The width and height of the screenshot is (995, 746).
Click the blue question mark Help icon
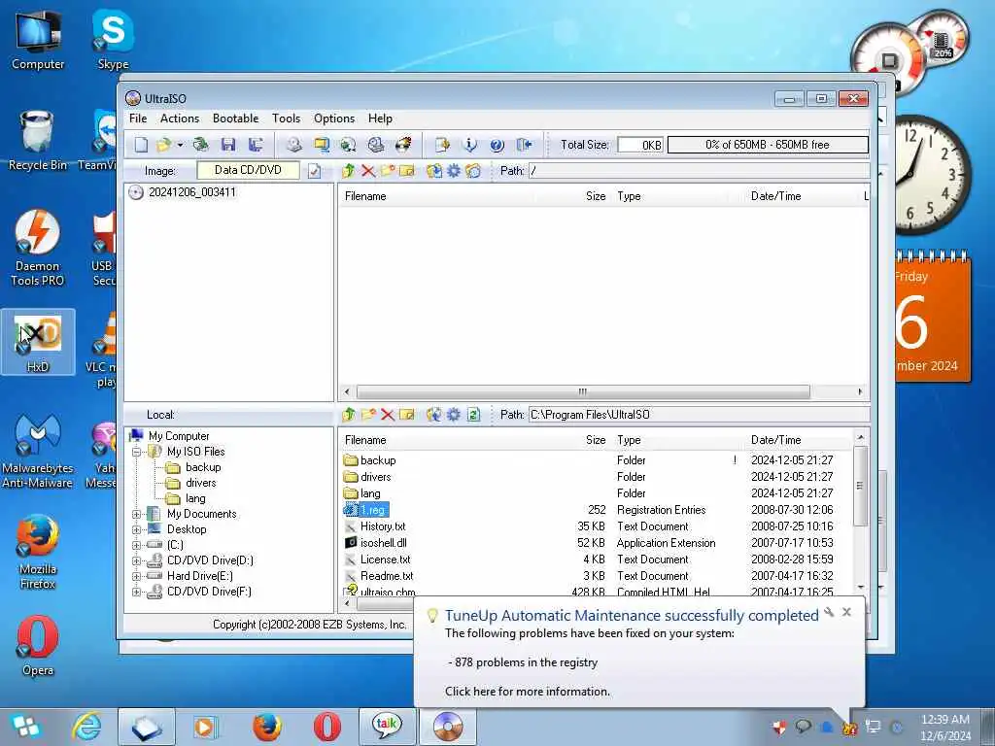coord(497,145)
